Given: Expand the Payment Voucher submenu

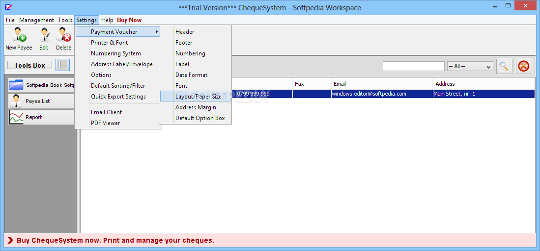Looking at the screenshot, I should click(118, 32).
